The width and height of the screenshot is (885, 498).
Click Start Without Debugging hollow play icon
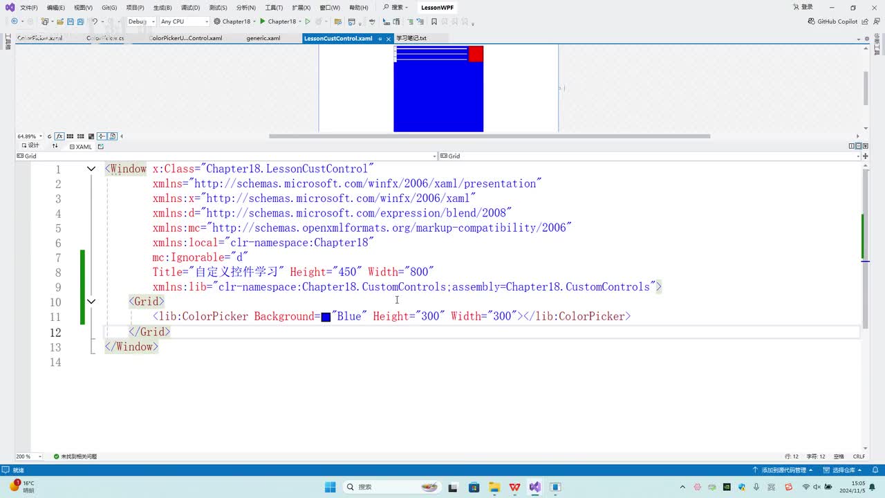pyautogui.click(x=308, y=21)
